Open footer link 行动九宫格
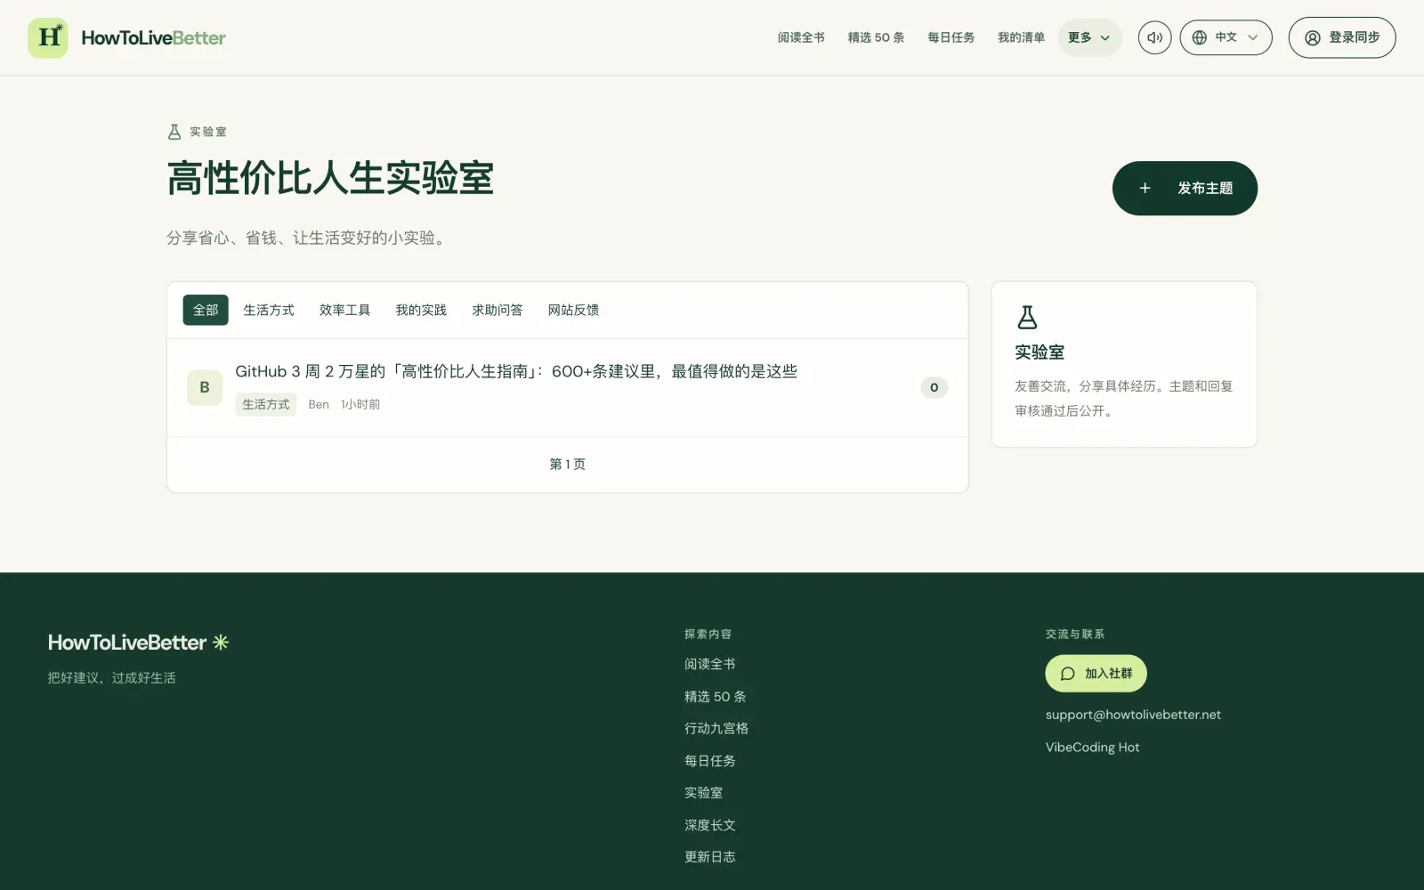Viewport: 1424px width, 890px height. pyautogui.click(x=716, y=728)
